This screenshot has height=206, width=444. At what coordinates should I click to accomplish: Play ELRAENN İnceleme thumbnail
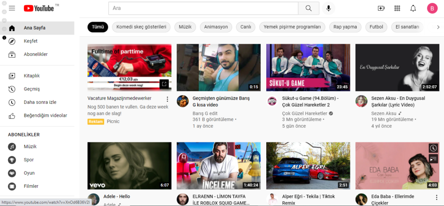219,166
